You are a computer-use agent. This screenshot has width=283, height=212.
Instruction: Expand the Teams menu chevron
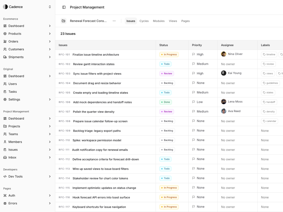(50, 134)
